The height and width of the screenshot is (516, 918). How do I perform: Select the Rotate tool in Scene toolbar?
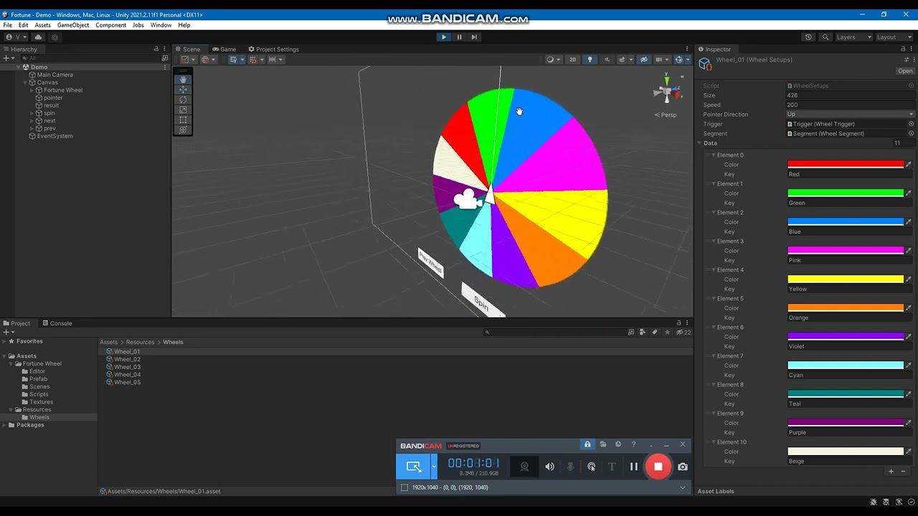(183, 100)
